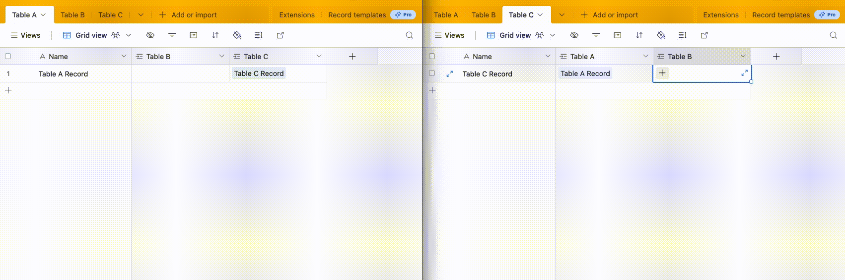This screenshot has width=845, height=280.
Task: Toggle Views sidebar in left pane
Action: click(x=25, y=35)
